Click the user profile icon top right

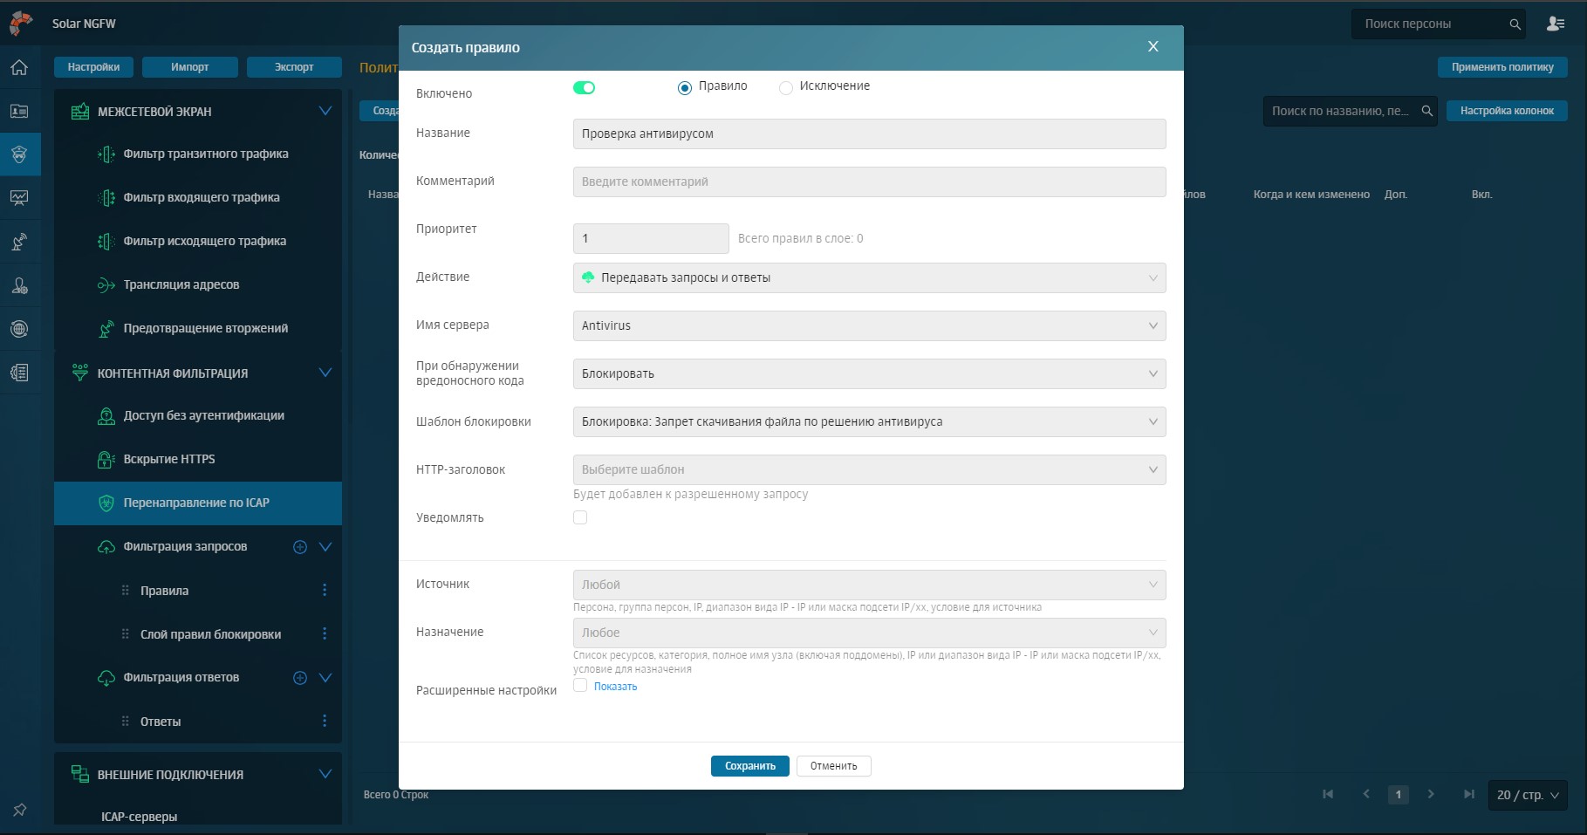pos(1556,24)
